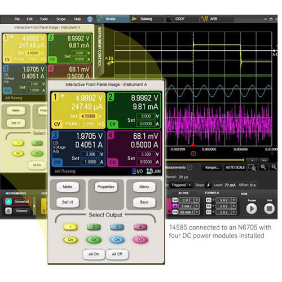Click the single-arrow scroll right button

[252, 160]
